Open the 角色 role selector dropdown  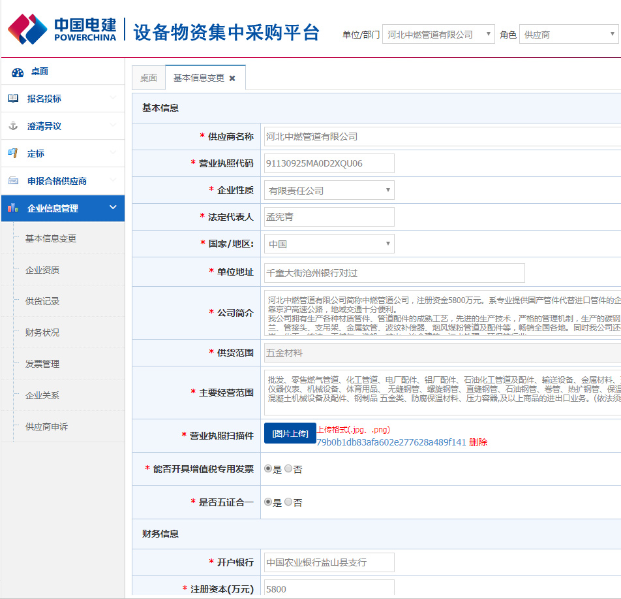pyautogui.click(x=612, y=34)
